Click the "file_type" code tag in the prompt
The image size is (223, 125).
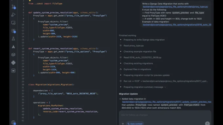(199, 13)
